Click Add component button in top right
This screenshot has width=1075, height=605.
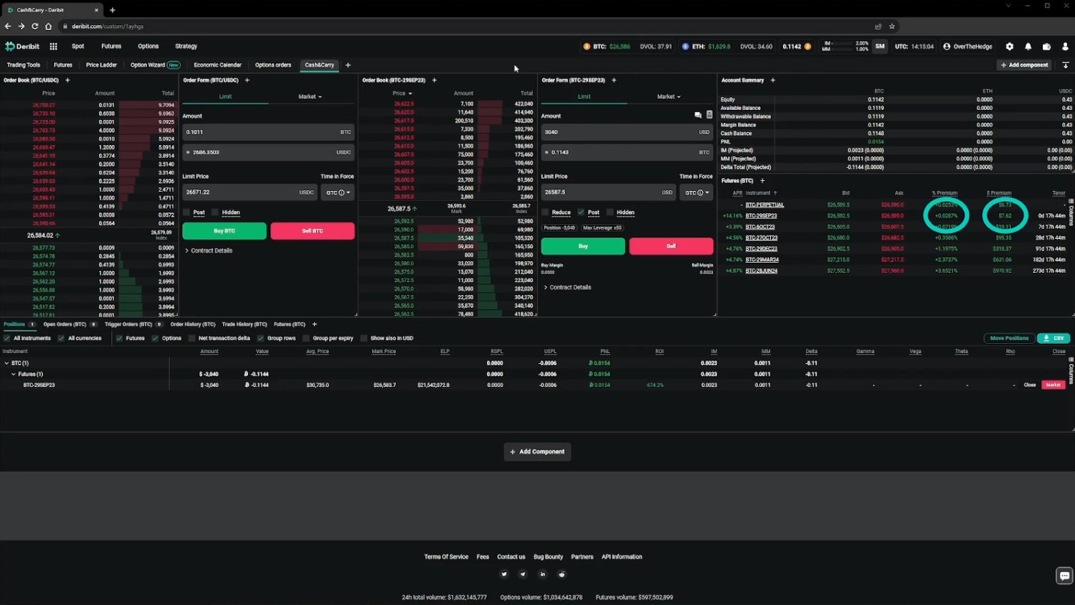tap(1025, 65)
